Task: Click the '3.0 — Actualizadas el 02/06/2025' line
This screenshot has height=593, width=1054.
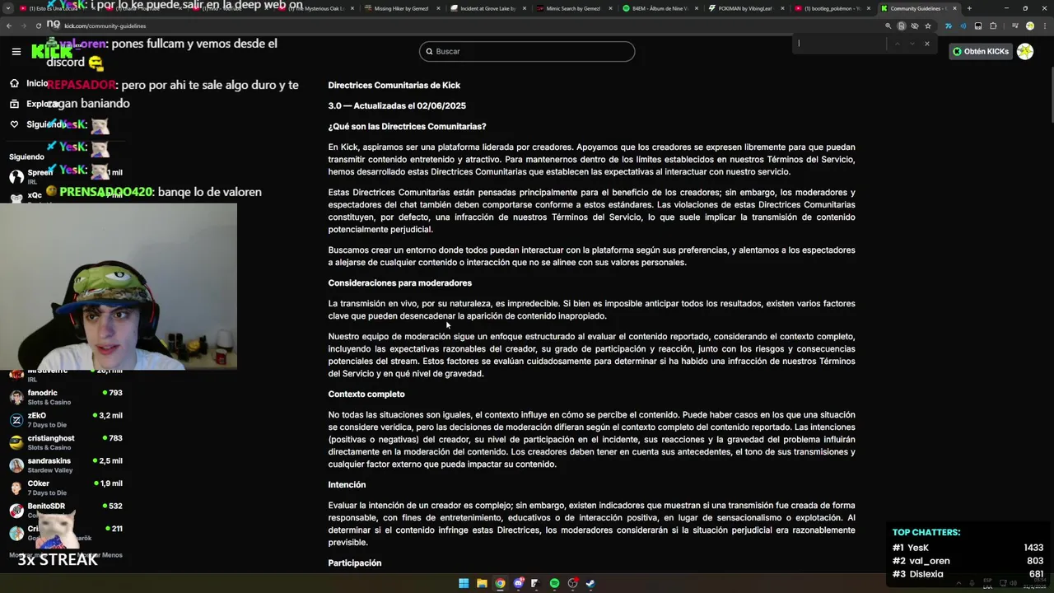Action: [397, 105]
